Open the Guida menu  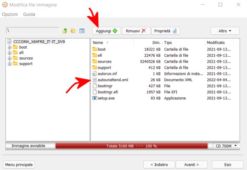[29, 14]
